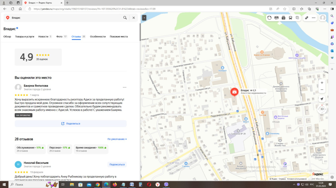Select the Отзывы tab
The image size is (336, 188).
[78, 36]
